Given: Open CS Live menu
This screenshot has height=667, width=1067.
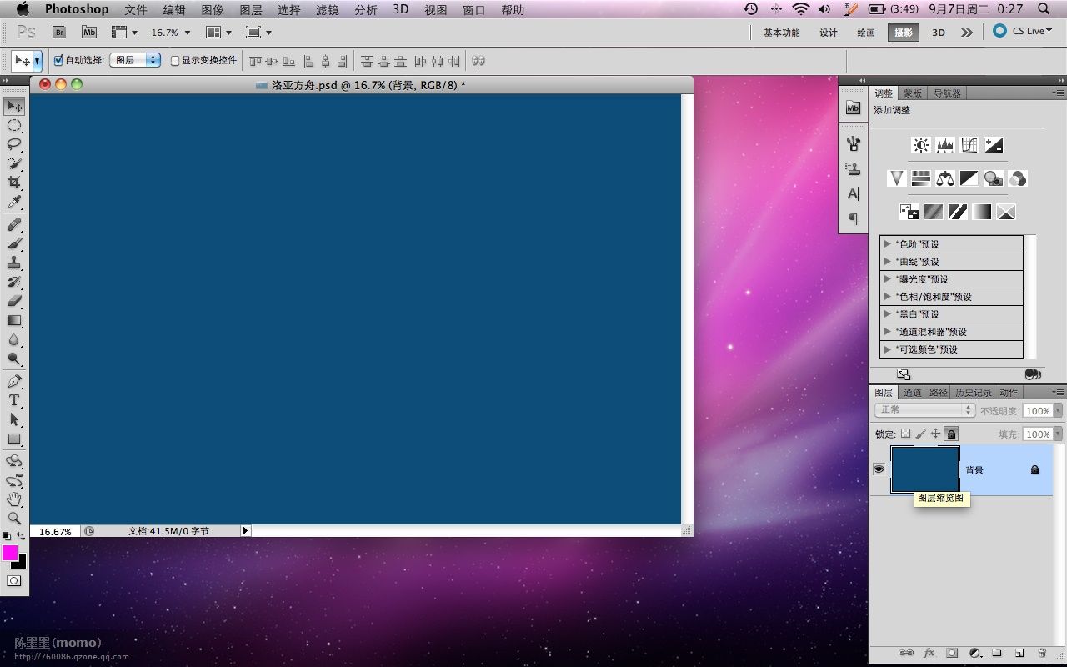Looking at the screenshot, I should [x=1023, y=32].
